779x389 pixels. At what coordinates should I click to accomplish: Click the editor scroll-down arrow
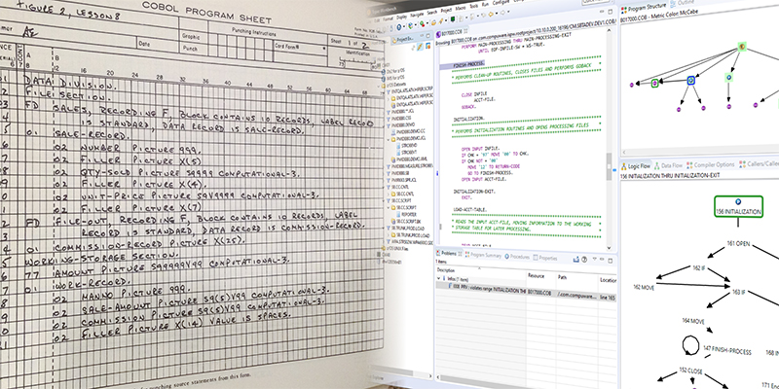pos(609,247)
